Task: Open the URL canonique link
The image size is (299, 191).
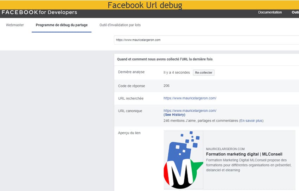Action: [190, 111]
